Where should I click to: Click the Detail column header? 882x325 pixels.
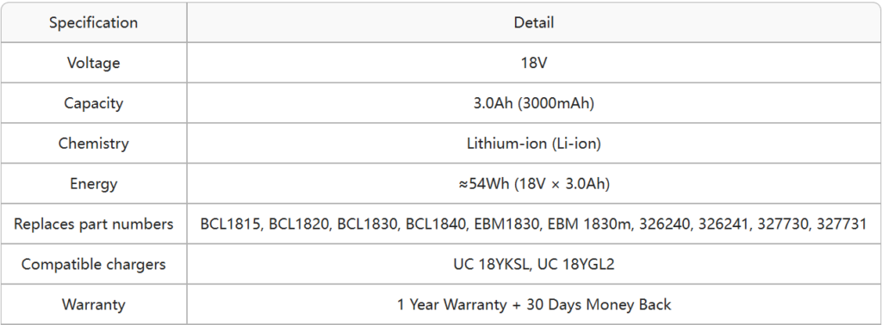coord(534,22)
